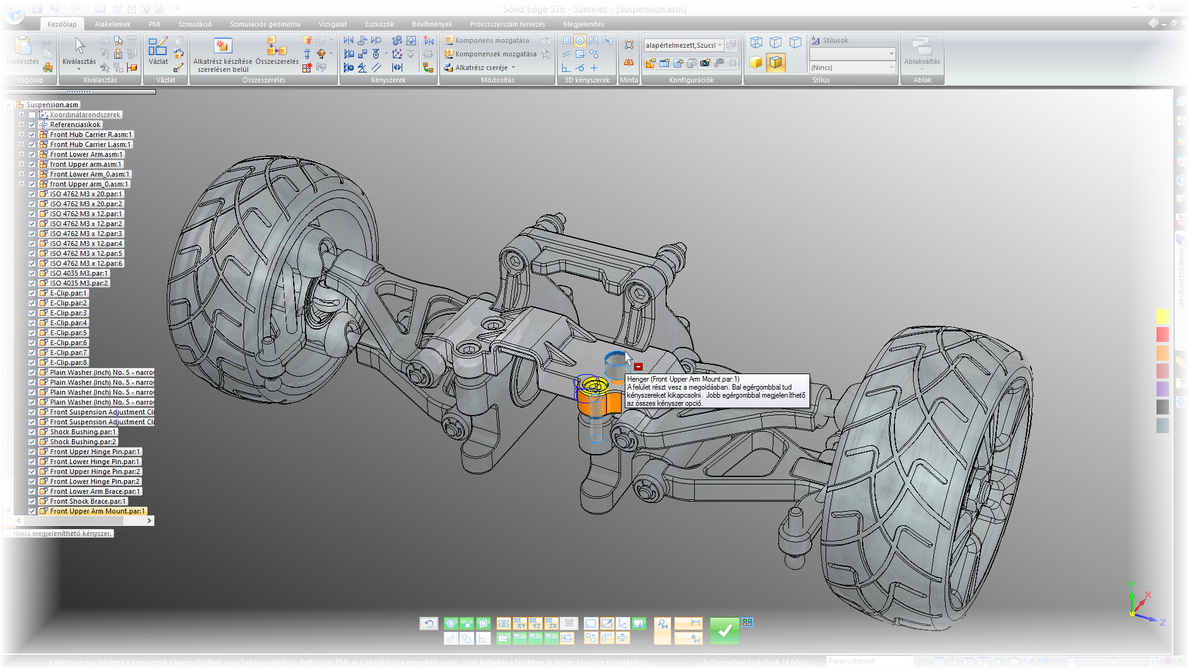This screenshot has width=1190, height=669.
Task: Click Komponens mozgatása button
Action: click(487, 40)
